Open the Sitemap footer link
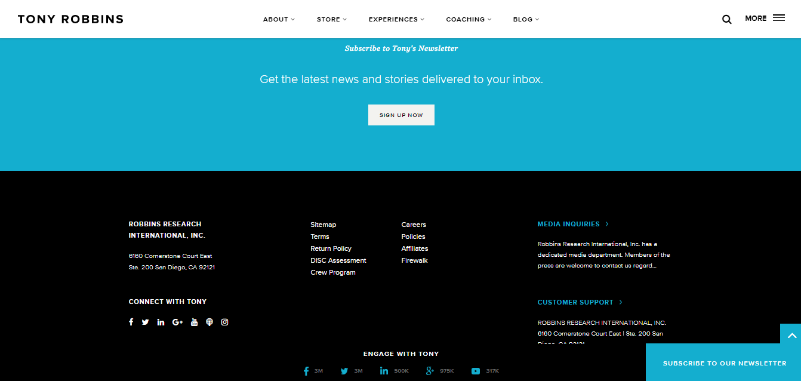 tap(323, 225)
